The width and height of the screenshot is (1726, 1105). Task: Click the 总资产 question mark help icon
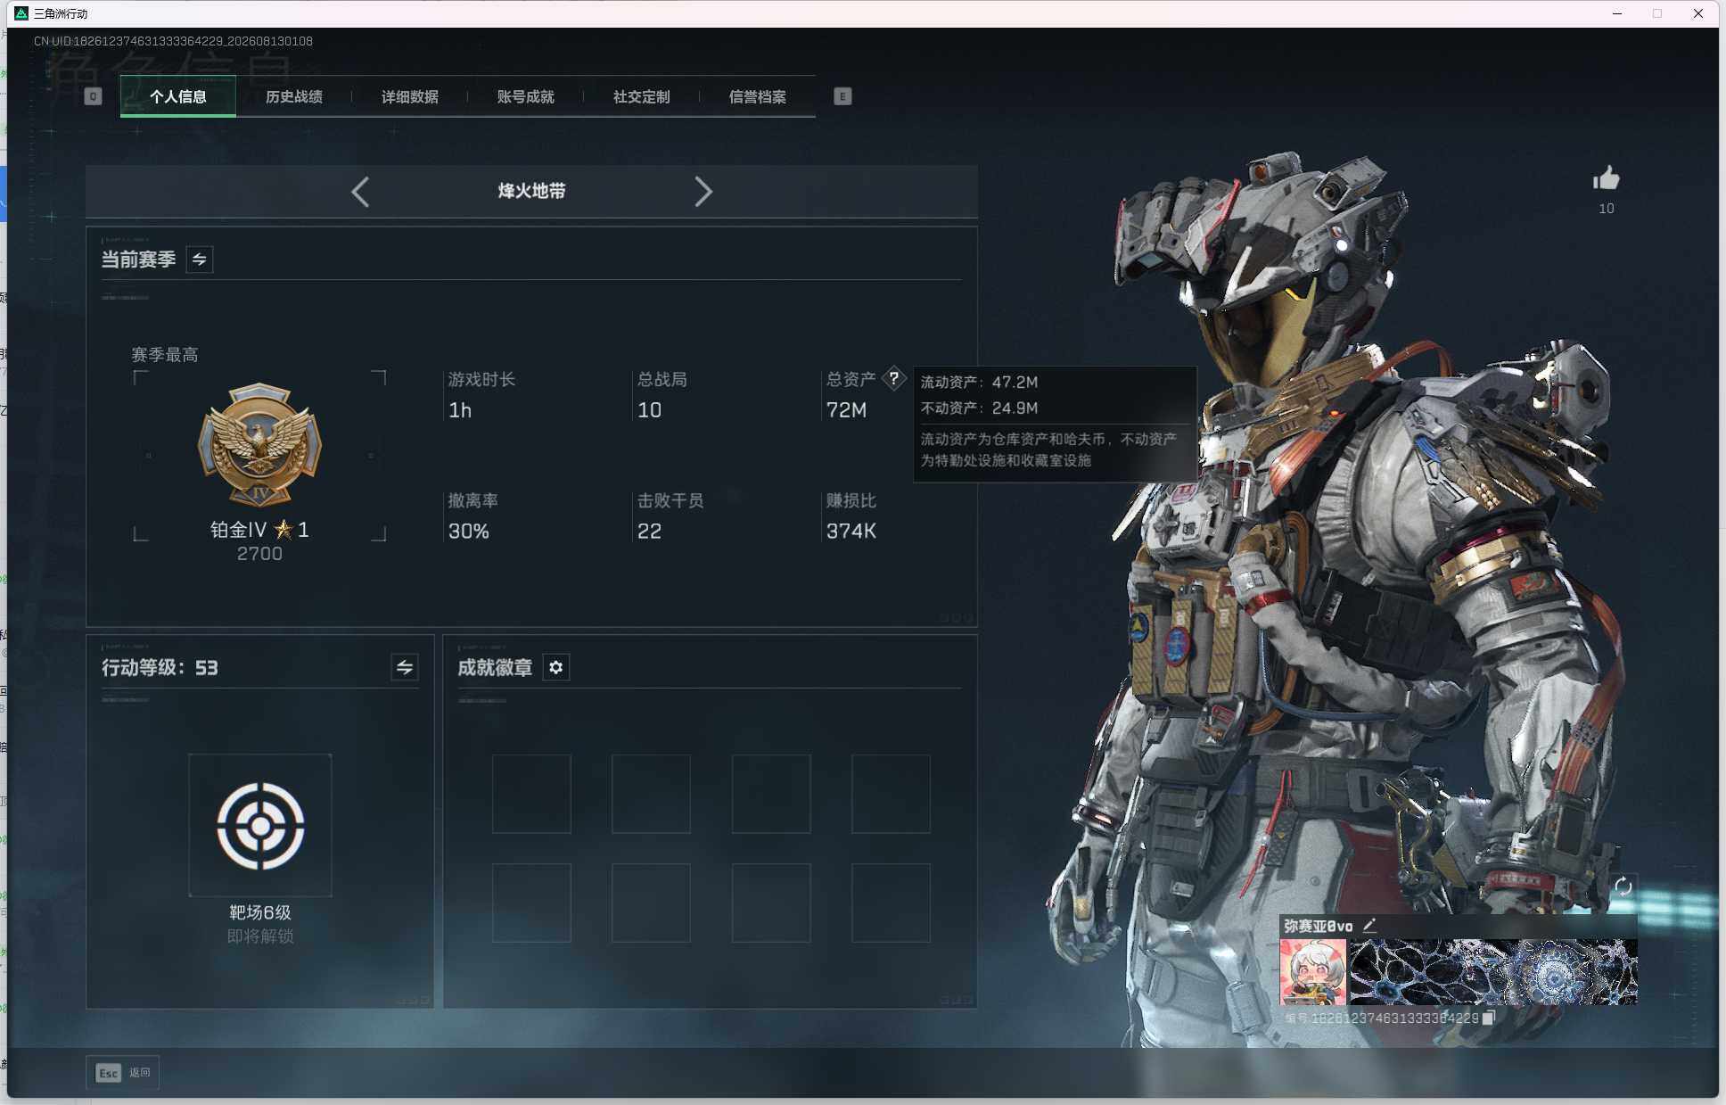[893, 378]
